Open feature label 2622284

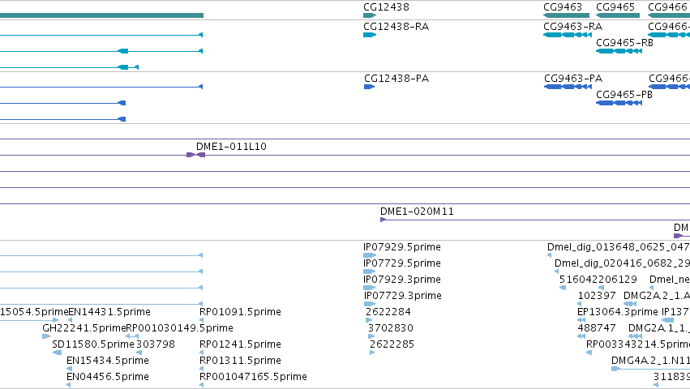pyautogui.click(x=388, y=312)
